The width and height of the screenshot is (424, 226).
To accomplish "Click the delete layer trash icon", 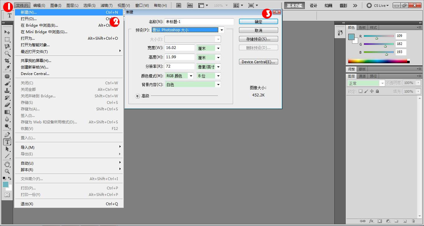I will [x=413, y=221].
